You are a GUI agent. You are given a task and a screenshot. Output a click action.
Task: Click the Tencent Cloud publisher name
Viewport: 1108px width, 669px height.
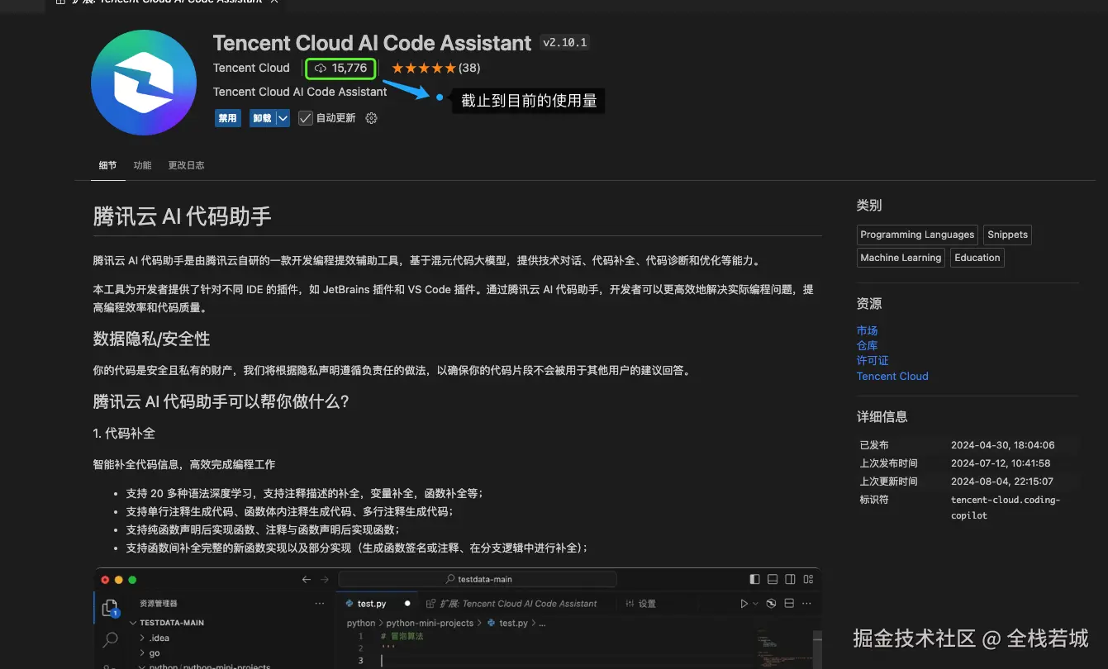(x=251, y=68)
